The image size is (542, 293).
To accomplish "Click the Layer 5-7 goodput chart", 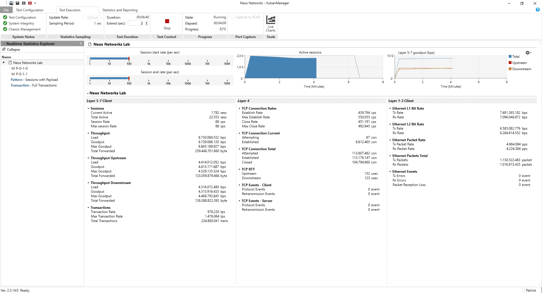I will point(451,67).
